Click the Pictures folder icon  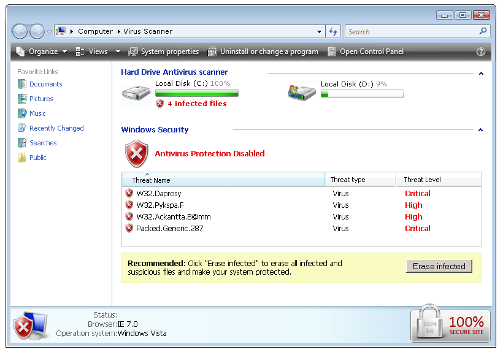click(22, 99)
